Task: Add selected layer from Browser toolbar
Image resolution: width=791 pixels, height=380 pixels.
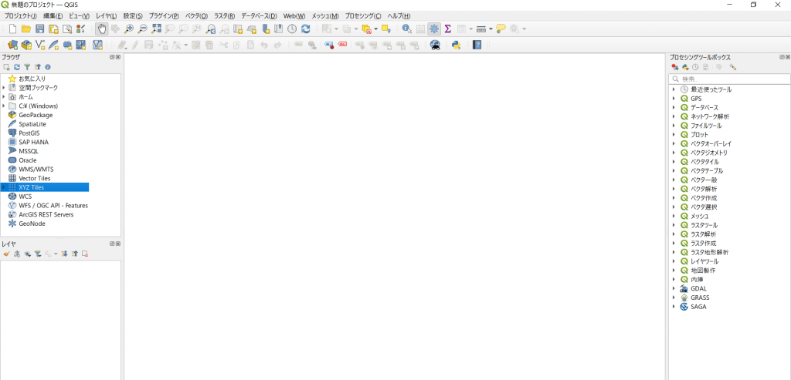Action: (x=6, y=67)
